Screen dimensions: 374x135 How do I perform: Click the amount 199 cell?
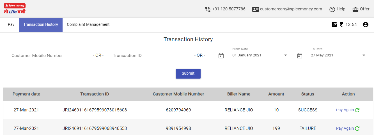point(276,129)
